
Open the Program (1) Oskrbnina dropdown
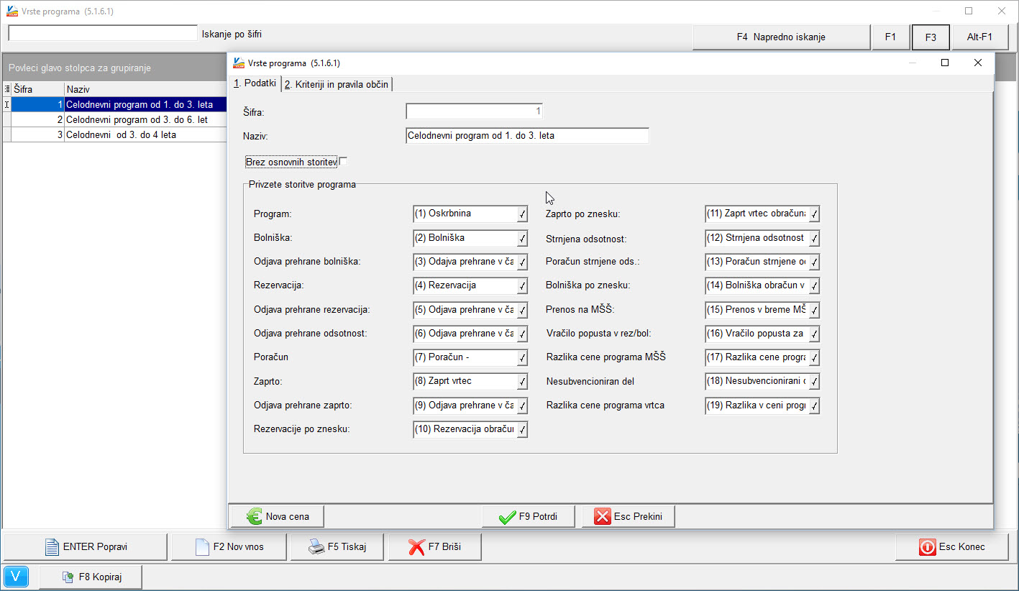522,214
